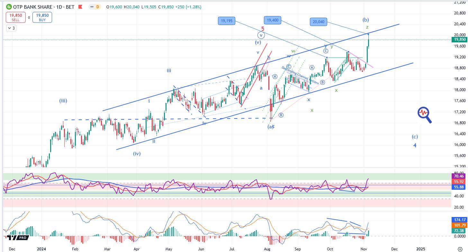Click the 2024 label on the time axis
Screen dimensions: 468x252
point(42,249)
